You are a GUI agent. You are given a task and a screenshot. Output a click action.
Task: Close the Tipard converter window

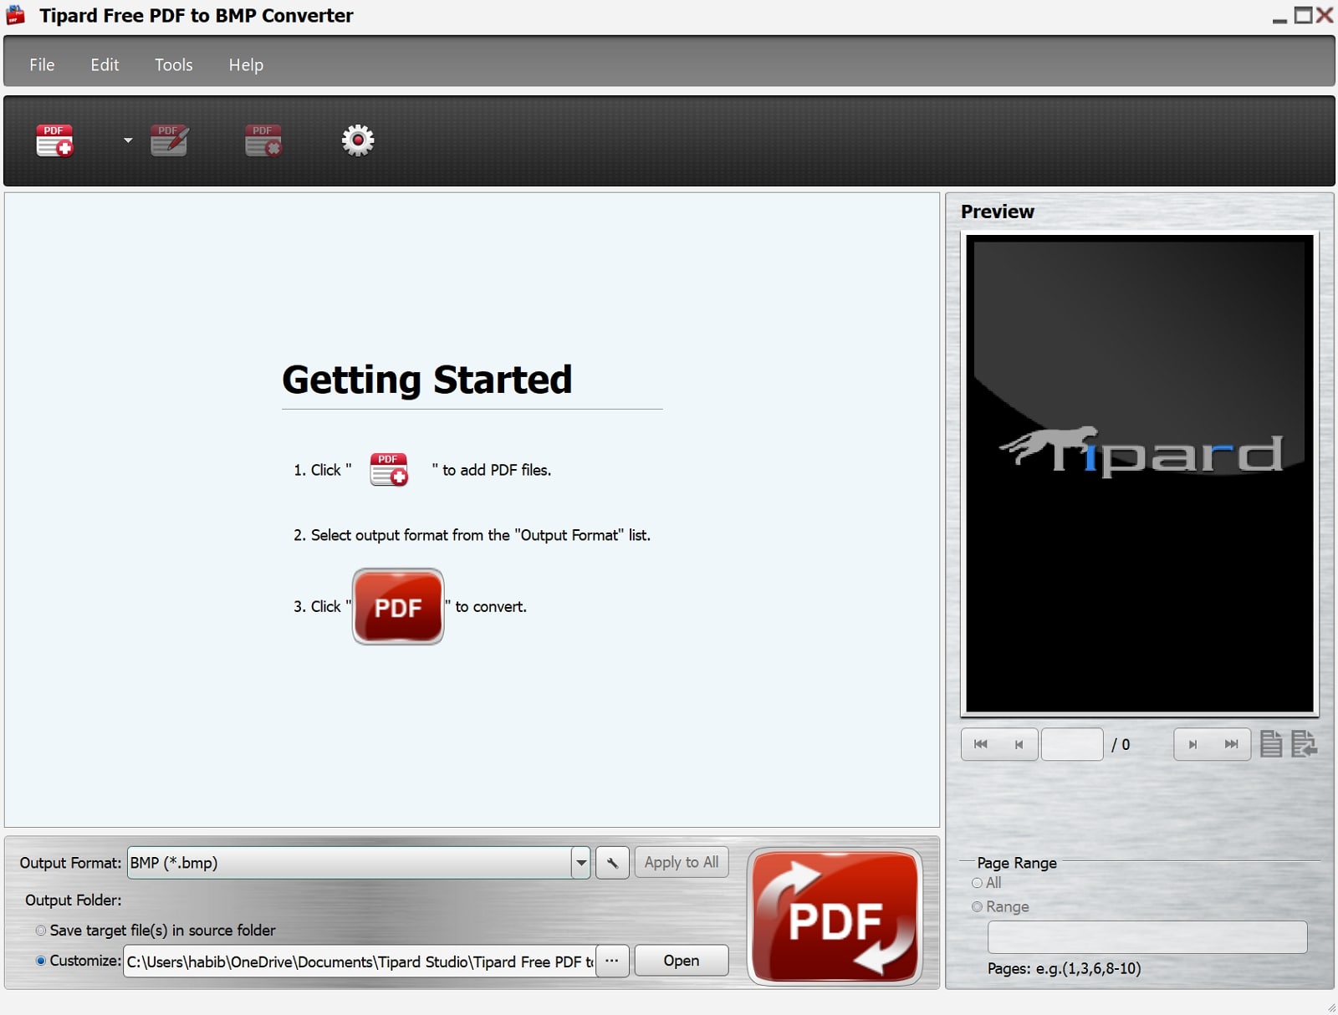[x=1325, y=15]
